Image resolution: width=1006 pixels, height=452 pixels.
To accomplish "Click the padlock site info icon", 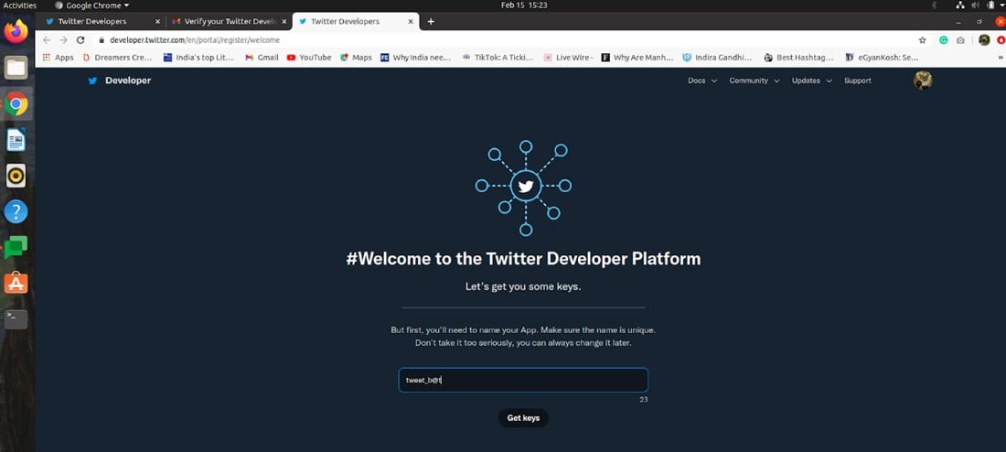I will [101, 40].
